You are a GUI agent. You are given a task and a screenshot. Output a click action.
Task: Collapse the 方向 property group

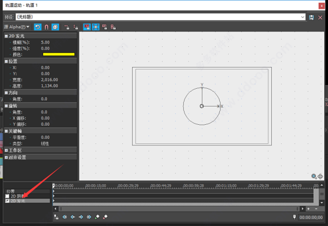click(x=6, y=93)
